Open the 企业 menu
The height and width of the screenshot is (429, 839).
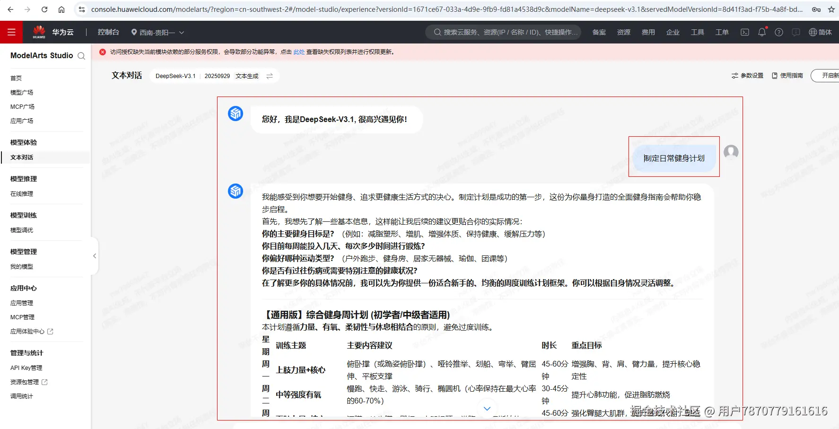(673, 32)
